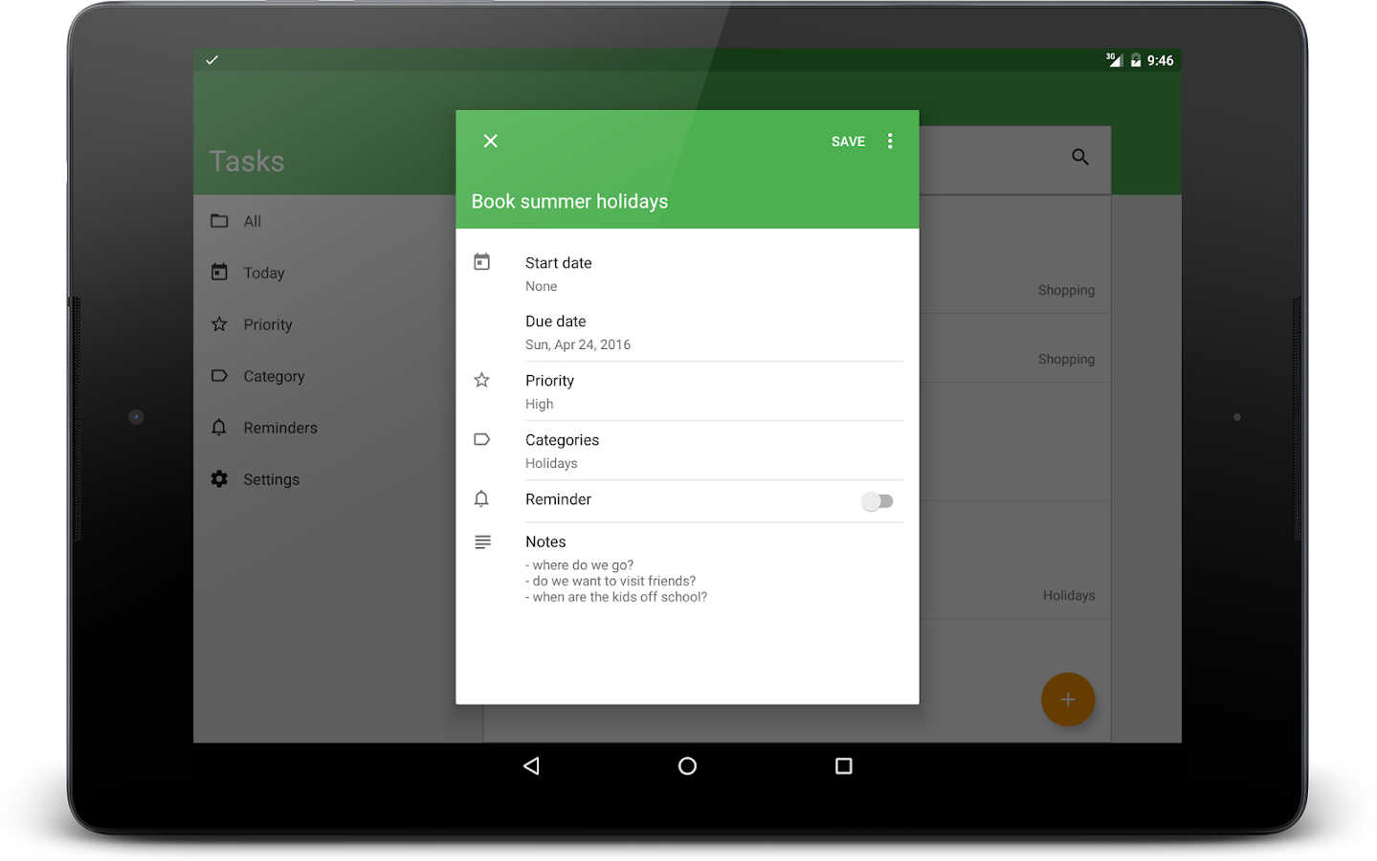Click the gear icon next to Settings
Viewport: 1377px width, 861px height.
point(219,478)
